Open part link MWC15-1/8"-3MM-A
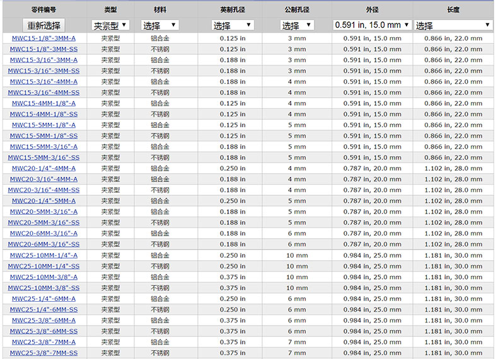498x359 pixels. (x=43, y=38)
